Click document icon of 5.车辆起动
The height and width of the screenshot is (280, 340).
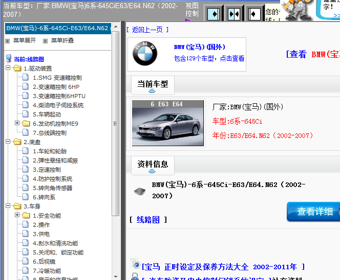tap(26, 114)
